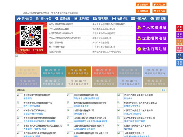183x137 pixels.
Task: Click the brown-gold 推荐单位 tile
Action: click(79, 72)
